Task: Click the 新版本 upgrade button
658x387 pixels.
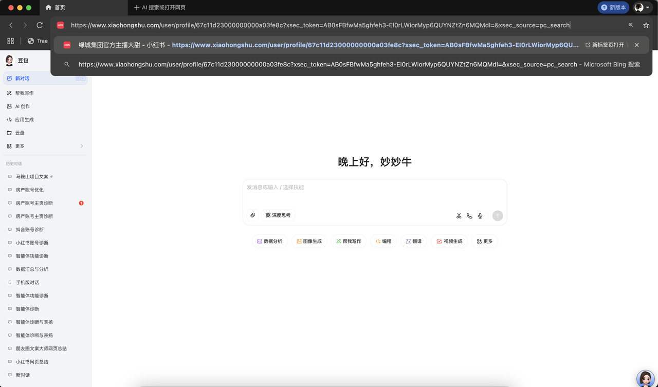Action: point(613,7)
